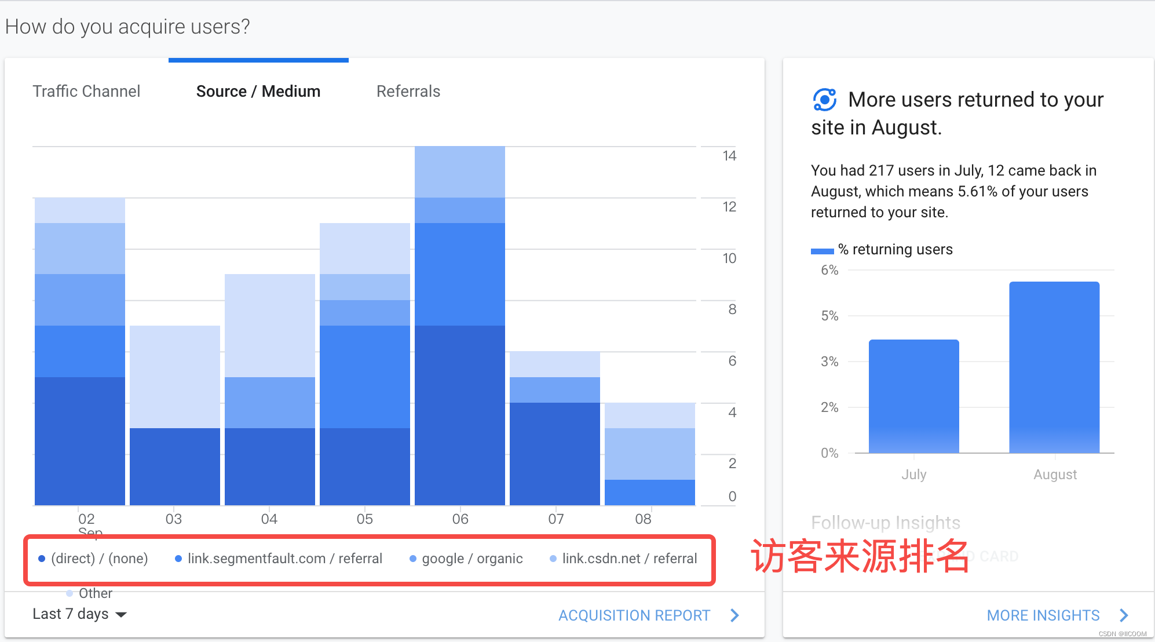1155x642 pixels.
Task: Click the stacked bar for date 07
Action: coord(555,428)
